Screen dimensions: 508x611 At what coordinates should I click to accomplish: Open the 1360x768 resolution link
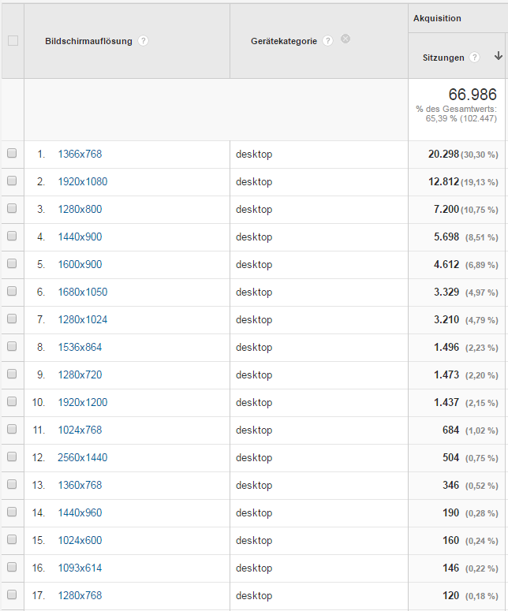[x=80, y=486]
